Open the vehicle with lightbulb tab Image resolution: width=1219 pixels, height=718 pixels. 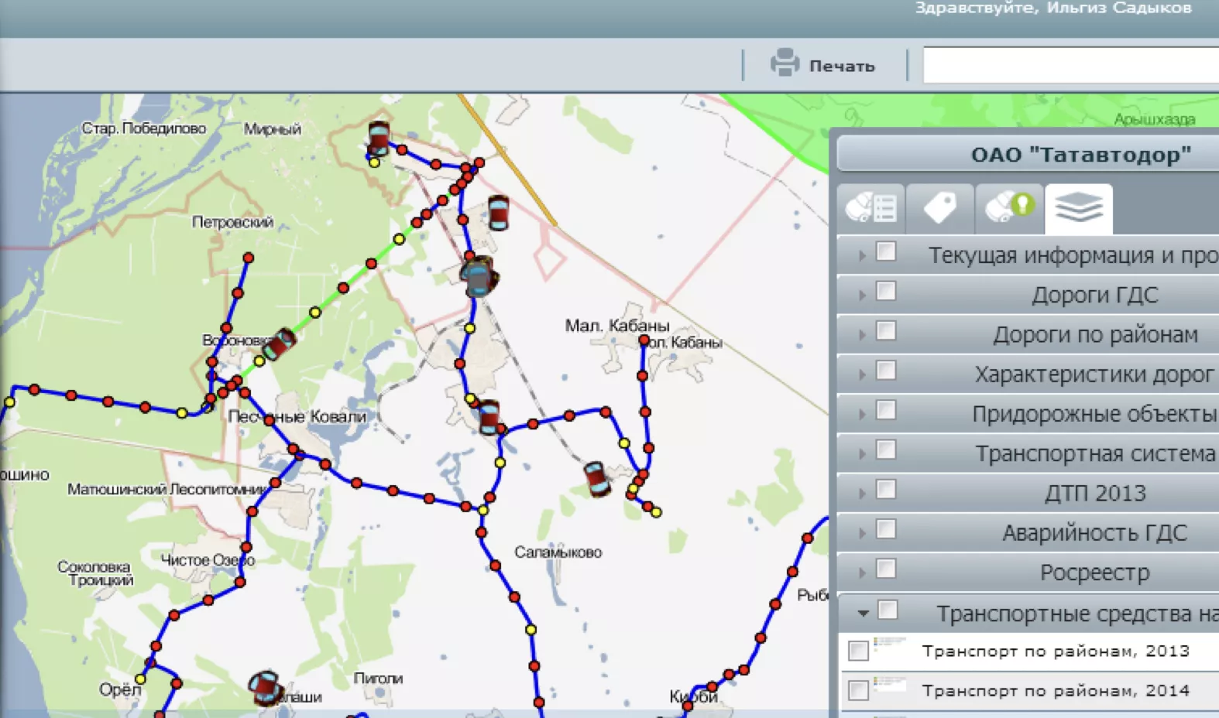point(1009,208)
